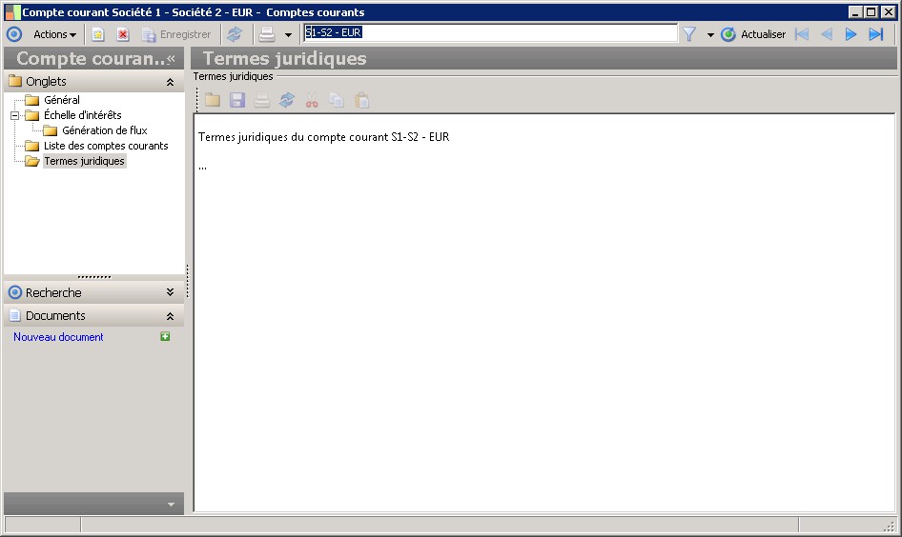Open the bottom navigation pane dropdown arrow

click(171, 505)
